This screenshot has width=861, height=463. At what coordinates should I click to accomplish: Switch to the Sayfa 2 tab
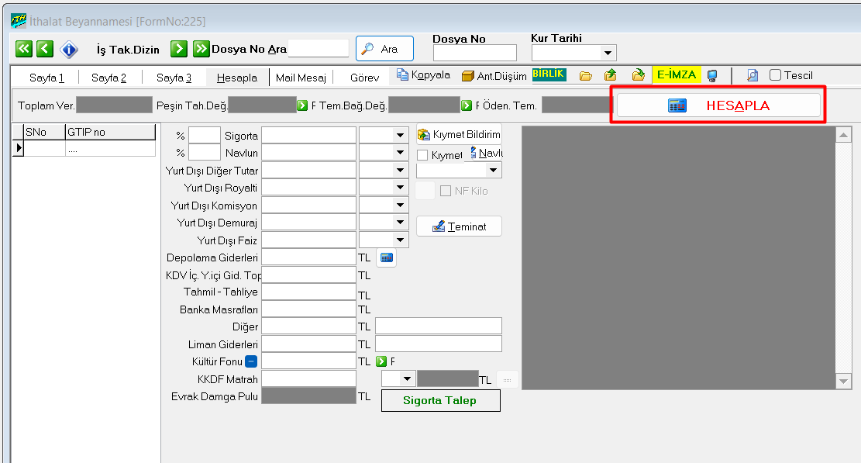point(108,78)
